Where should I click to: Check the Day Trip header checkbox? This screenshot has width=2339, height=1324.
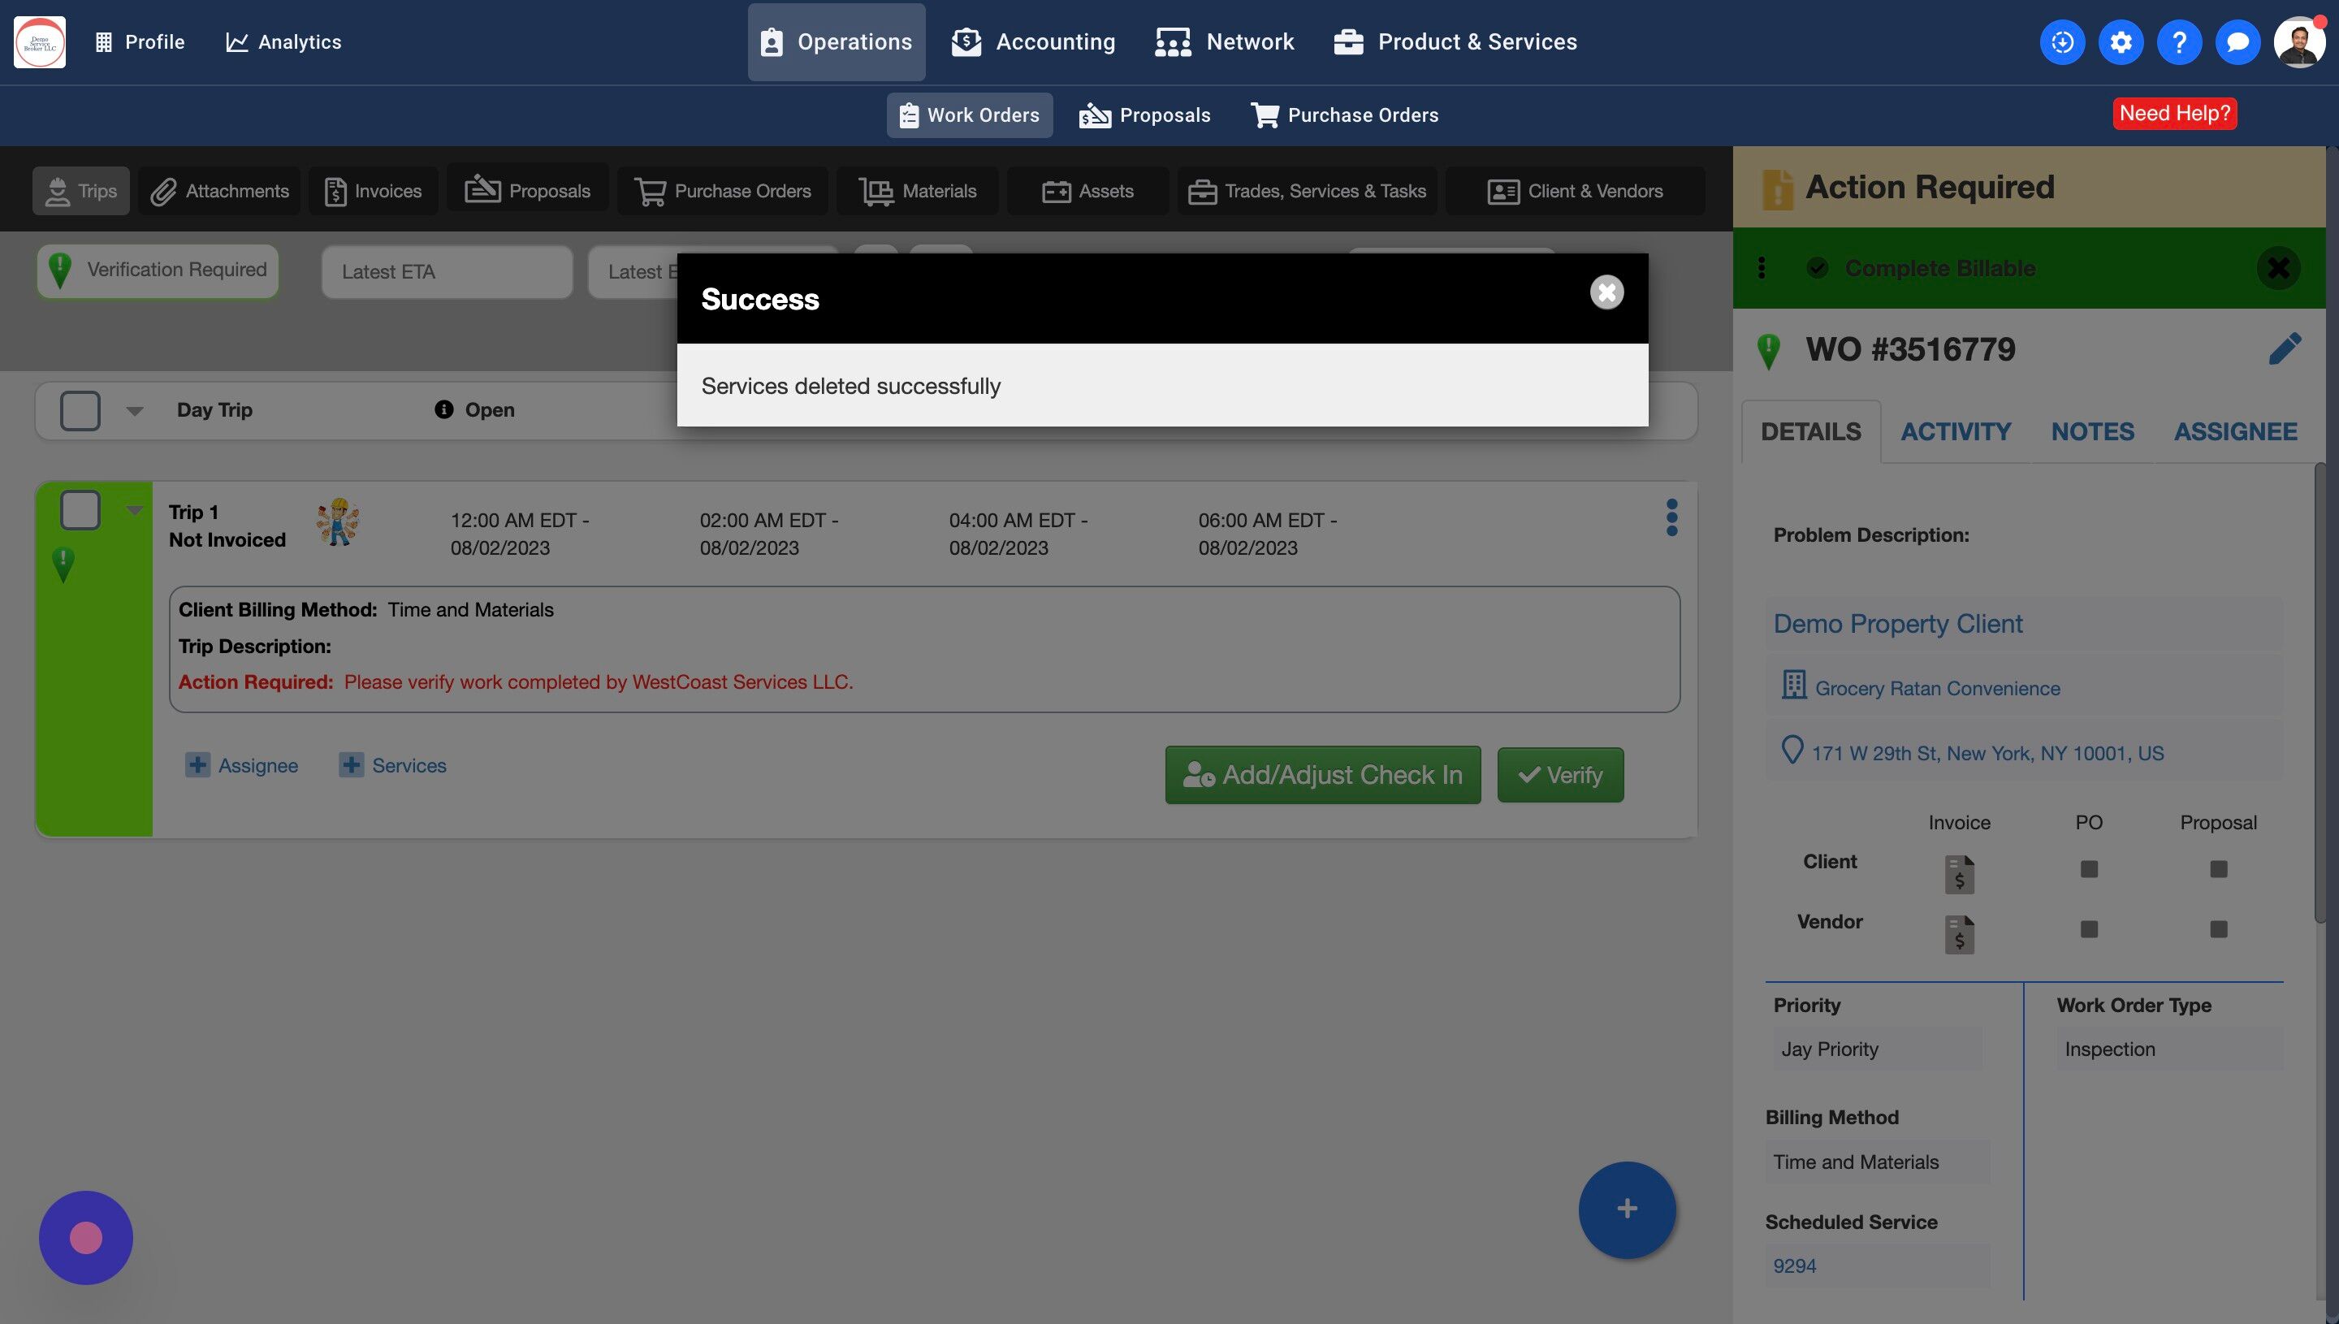tap(80, 410)
